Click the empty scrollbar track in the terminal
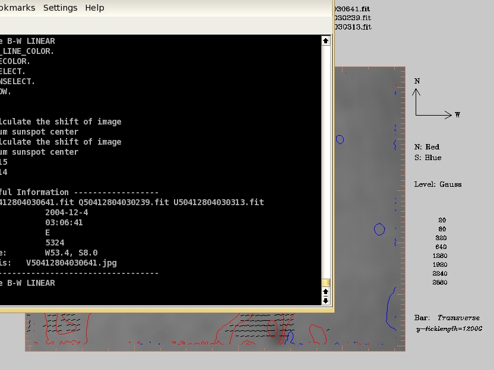Viewport: 494px width, 370px height. 325,160
